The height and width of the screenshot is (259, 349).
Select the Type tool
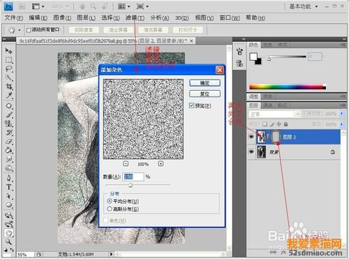coord(9,187)
